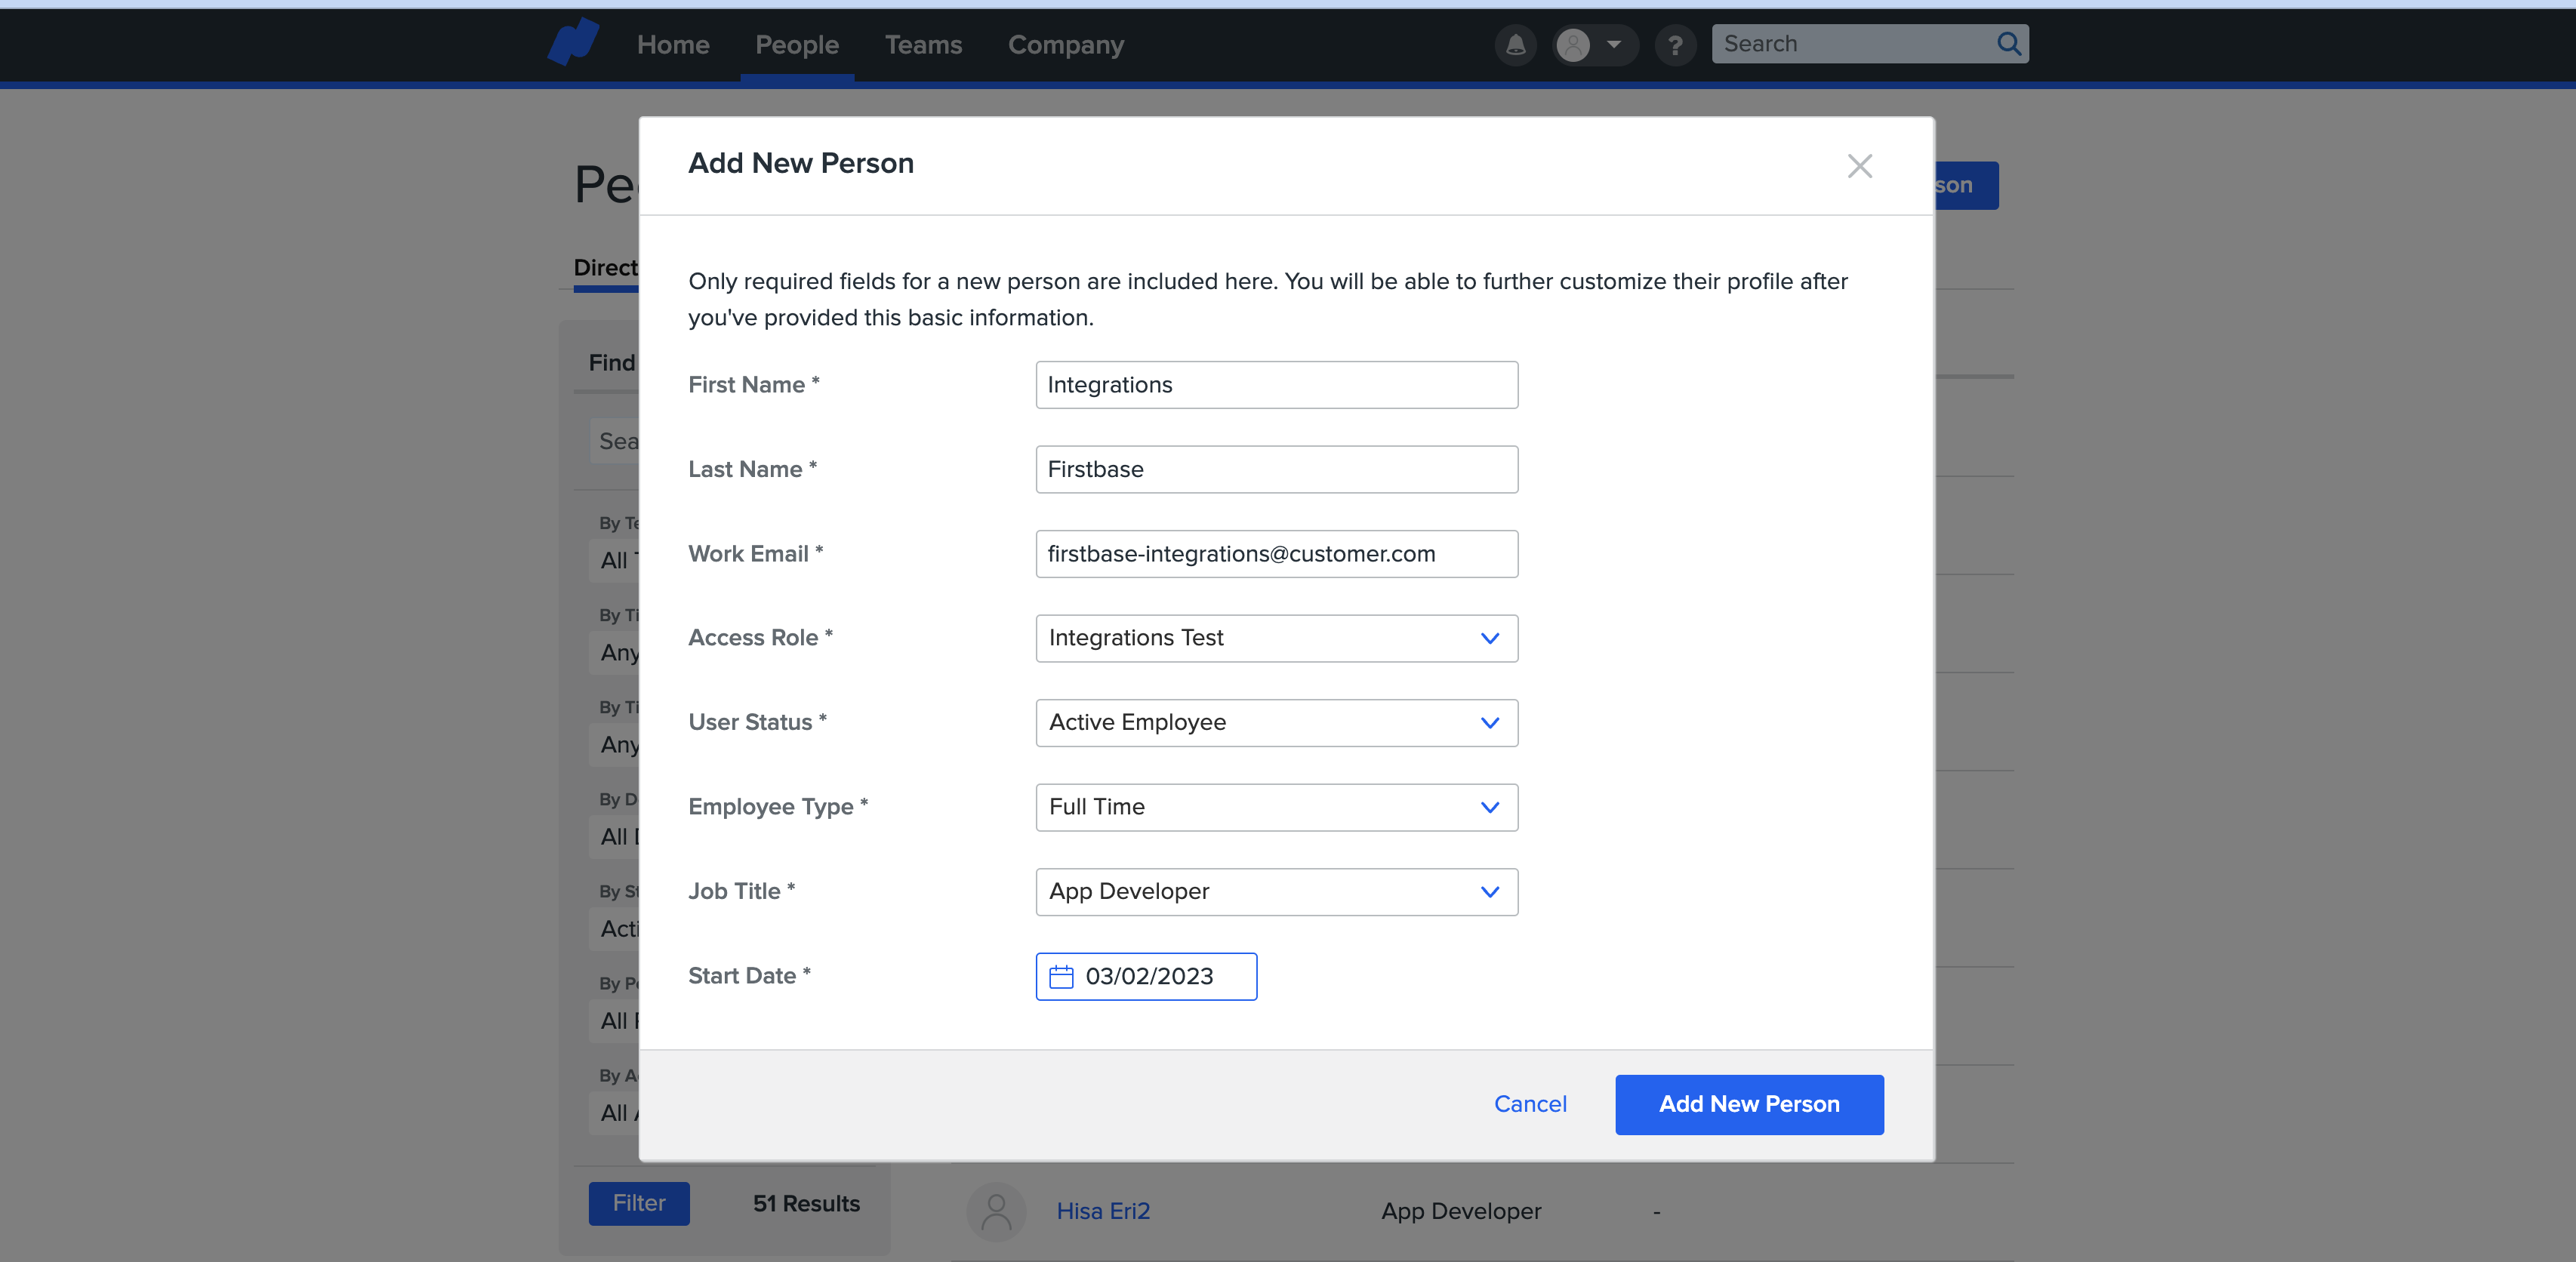Screen dimensions: 2576x1262
Task: Go to the Home menu
Action: coord(673,45)
